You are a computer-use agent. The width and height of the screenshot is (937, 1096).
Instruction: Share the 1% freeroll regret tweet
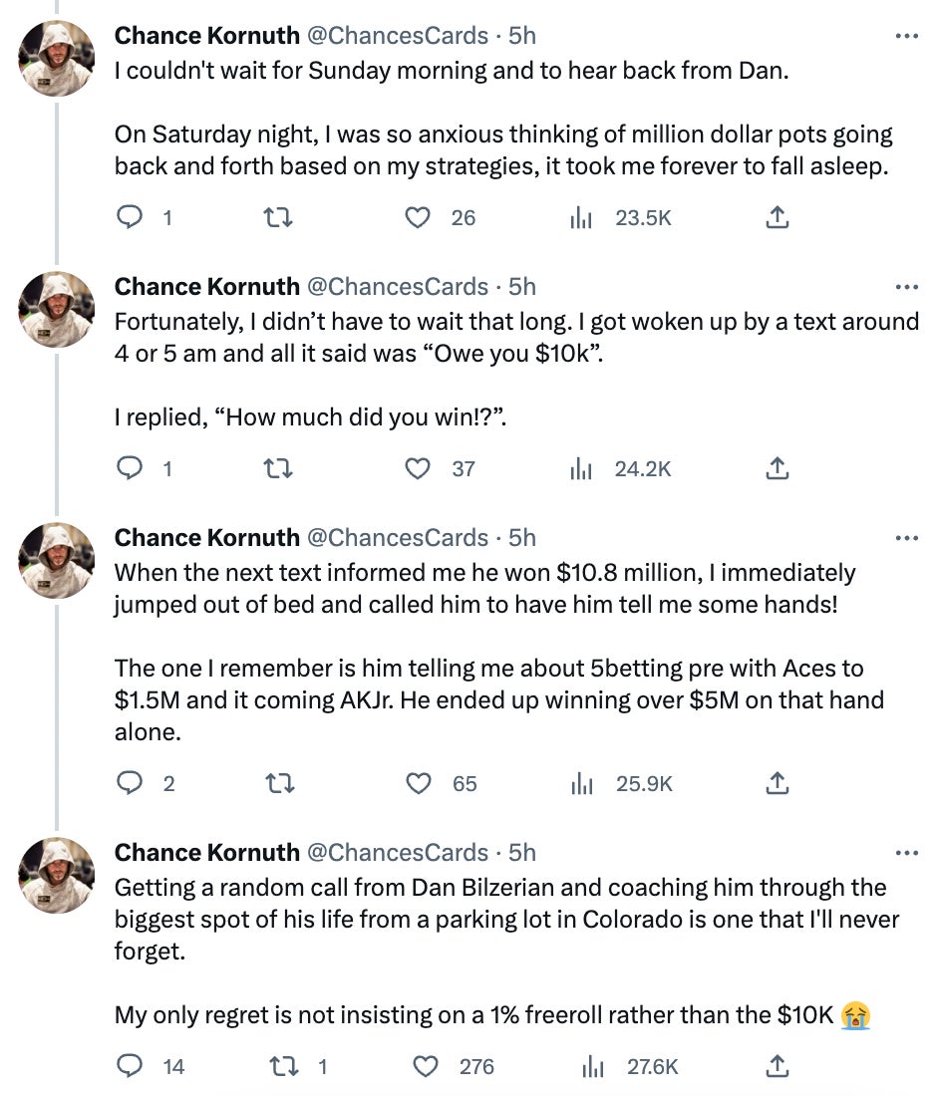point(778,1066)
